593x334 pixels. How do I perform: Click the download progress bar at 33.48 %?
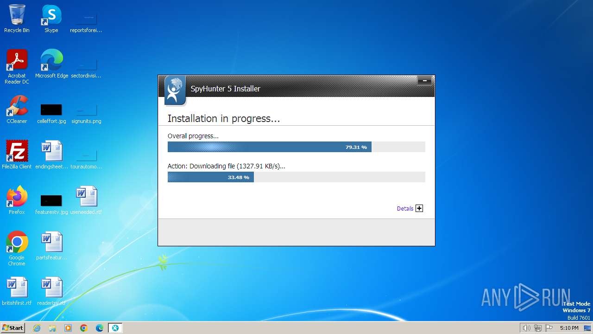pyautogui.click(x=296, y=177)
